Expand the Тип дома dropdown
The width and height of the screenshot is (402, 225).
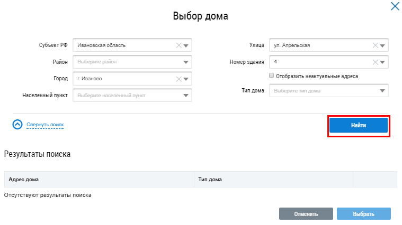(383, 91)
